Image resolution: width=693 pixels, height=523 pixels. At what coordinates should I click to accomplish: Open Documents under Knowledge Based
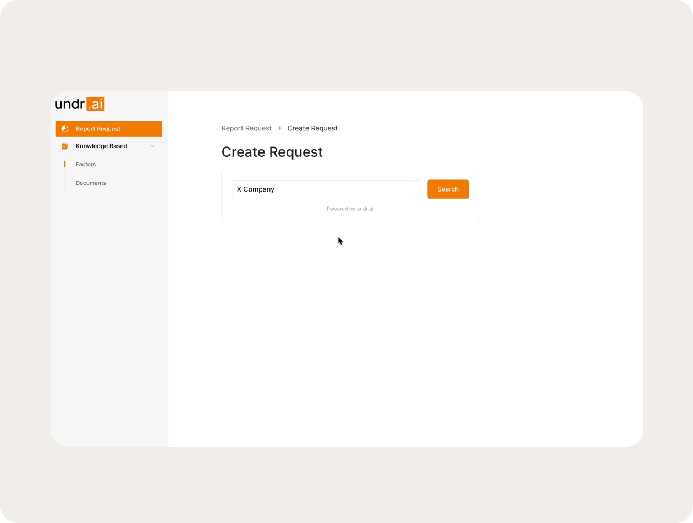point(91,183)
